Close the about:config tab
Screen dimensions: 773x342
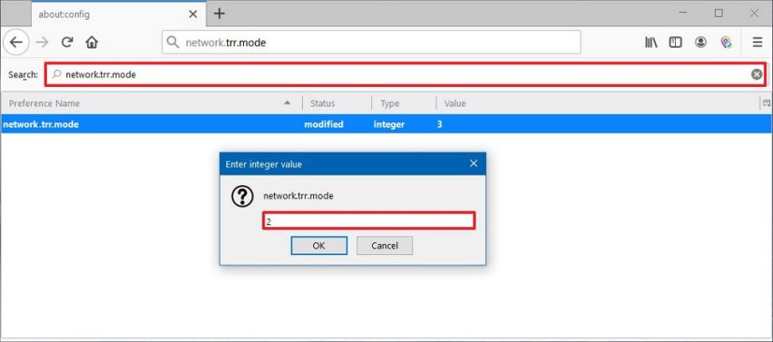[193, 14]
